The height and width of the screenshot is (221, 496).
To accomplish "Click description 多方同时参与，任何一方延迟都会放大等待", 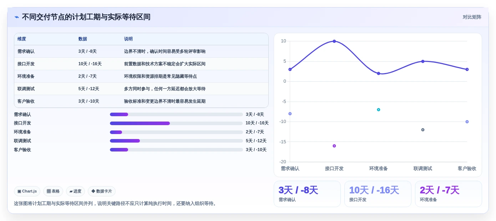I will [x=165, y=89].
